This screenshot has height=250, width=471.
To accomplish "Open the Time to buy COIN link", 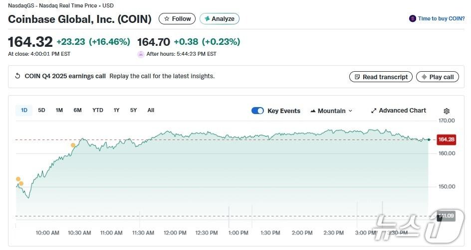I will coord(441,19).
